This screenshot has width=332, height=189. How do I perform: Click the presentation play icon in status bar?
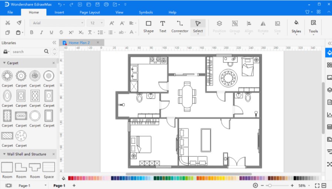click(x=255, y=185)
